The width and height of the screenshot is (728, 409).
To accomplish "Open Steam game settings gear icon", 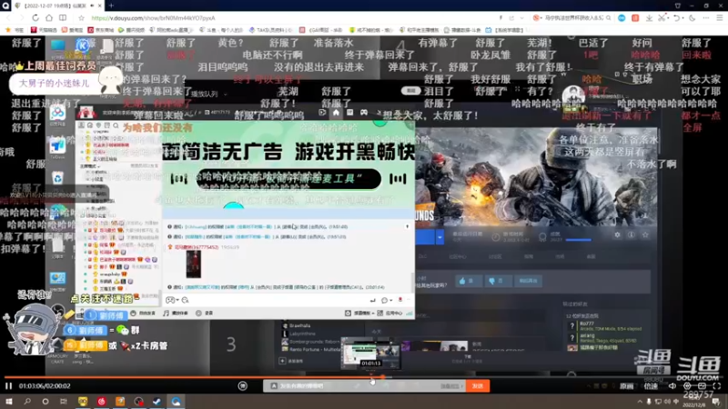I will [617, 234].
